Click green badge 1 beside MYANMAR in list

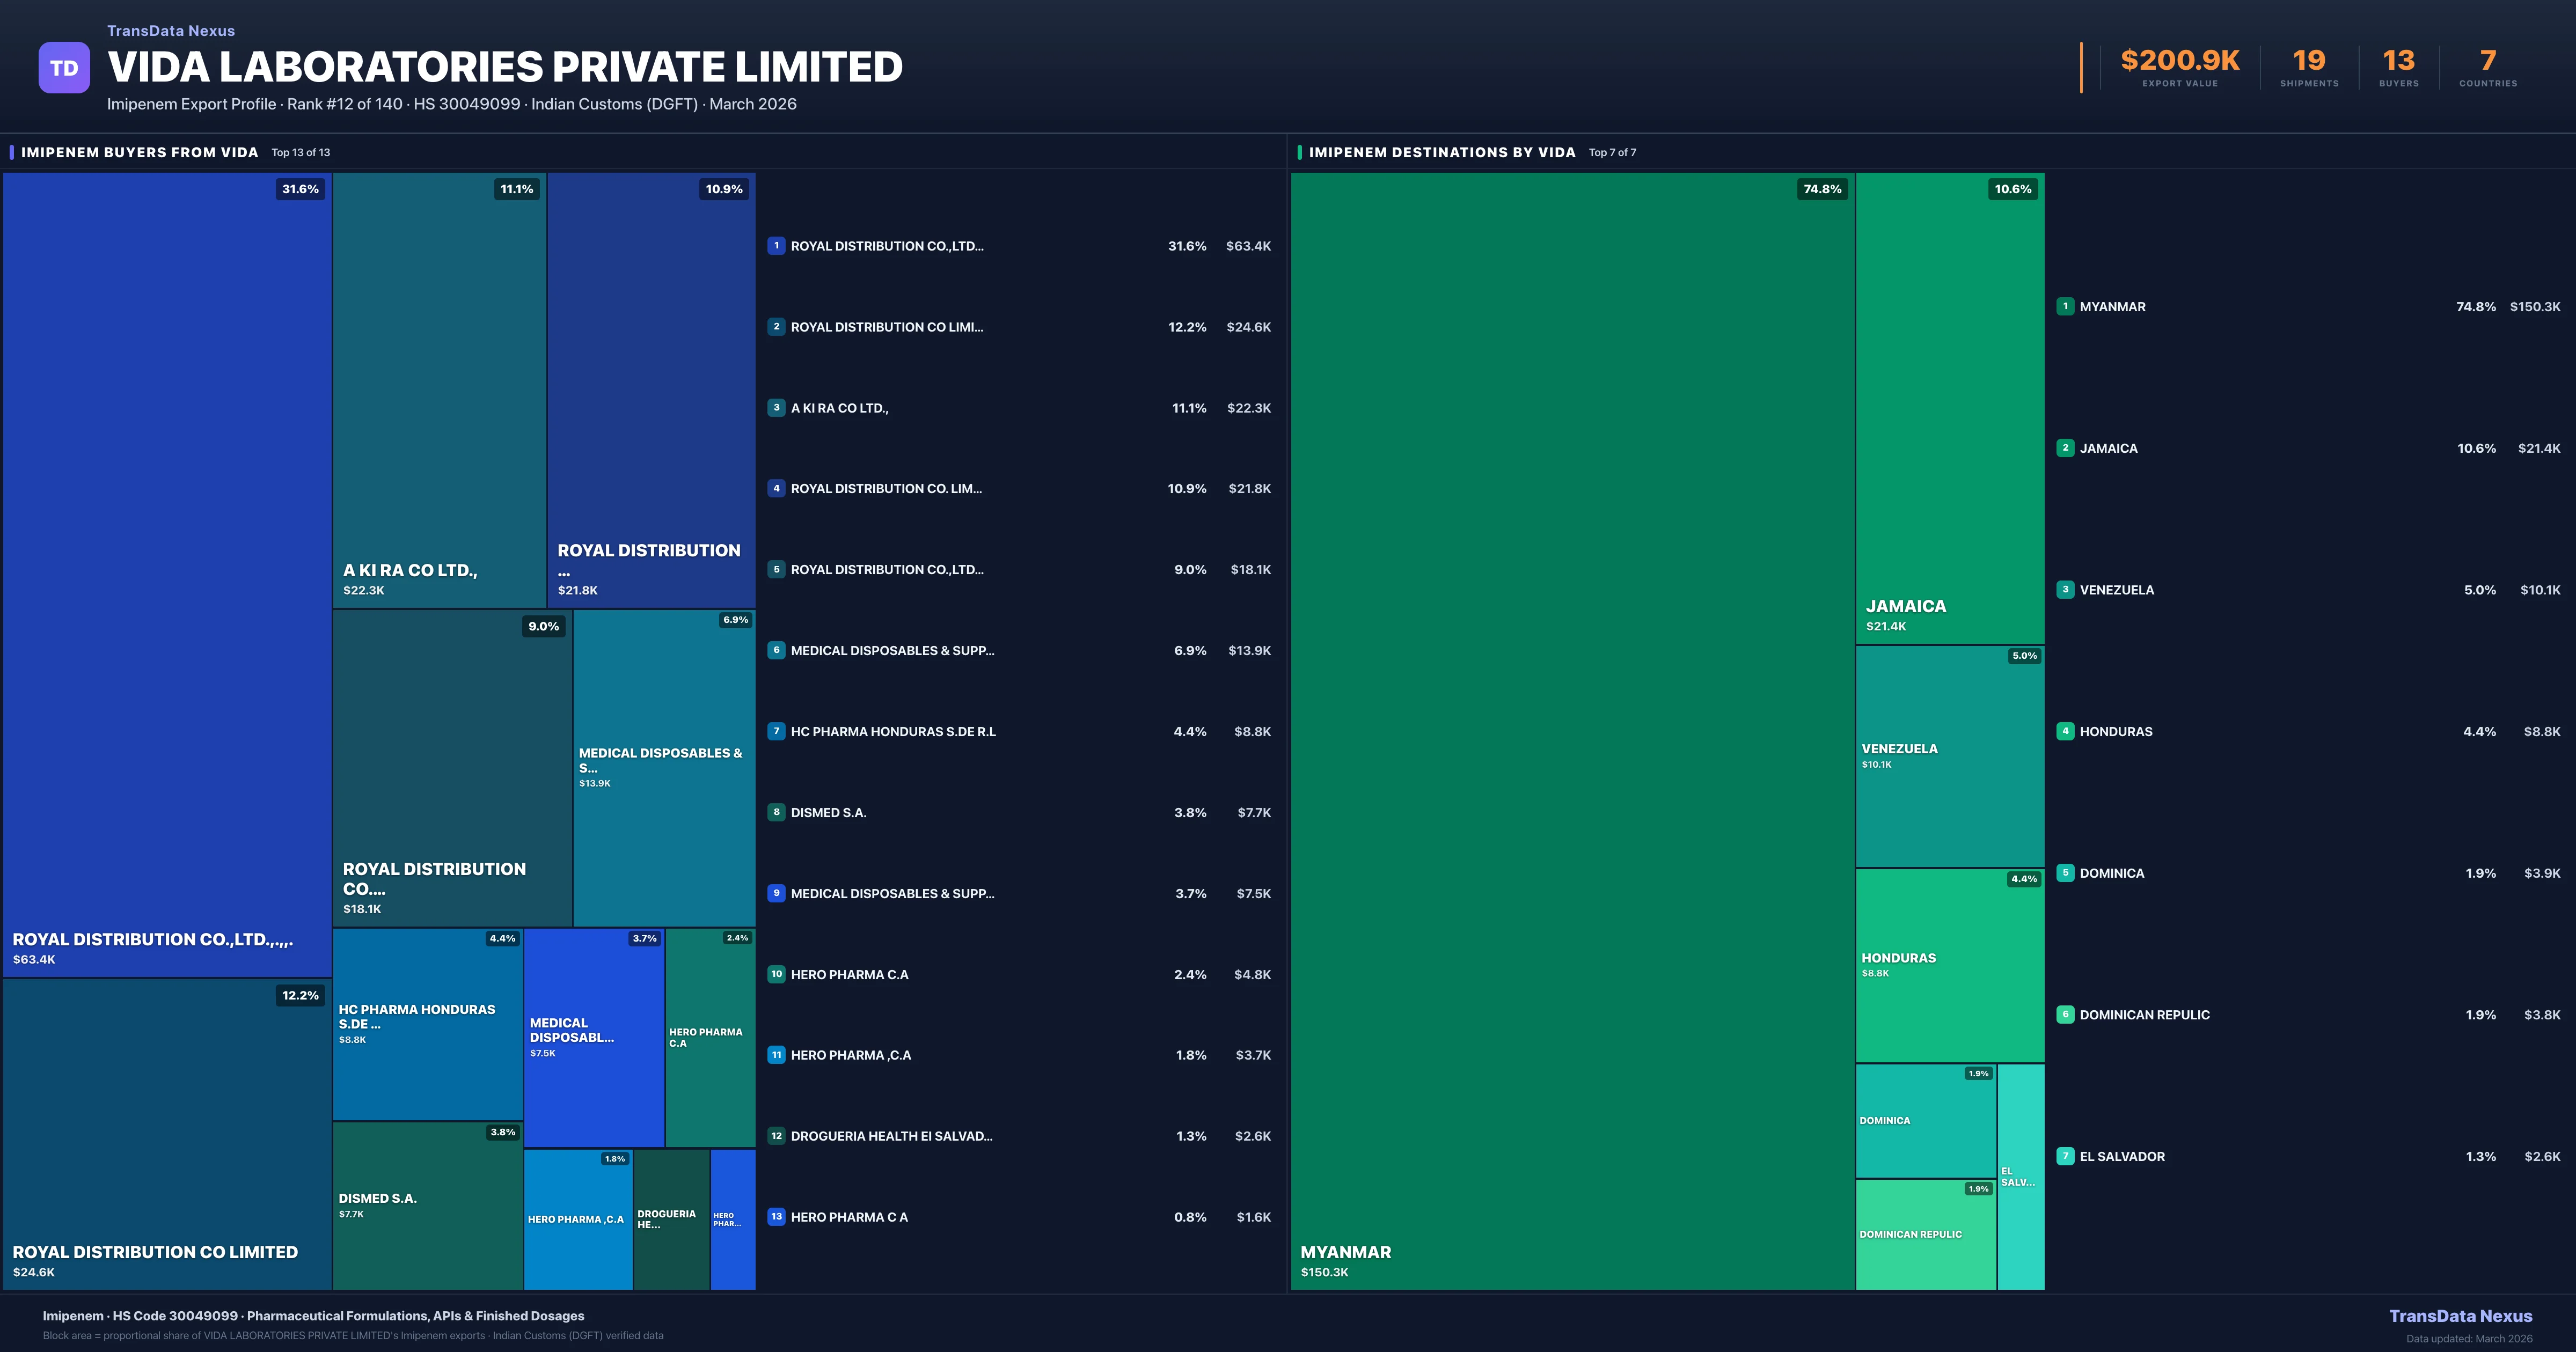point(2065,307)
